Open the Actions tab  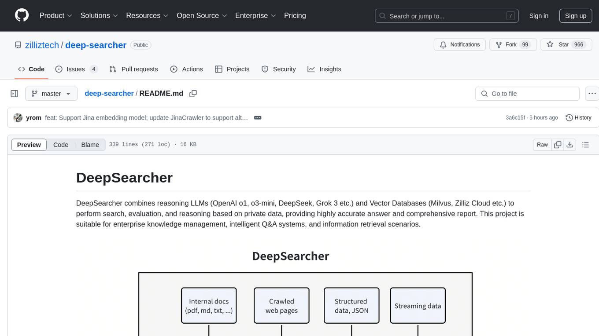[x=186, y=69]
